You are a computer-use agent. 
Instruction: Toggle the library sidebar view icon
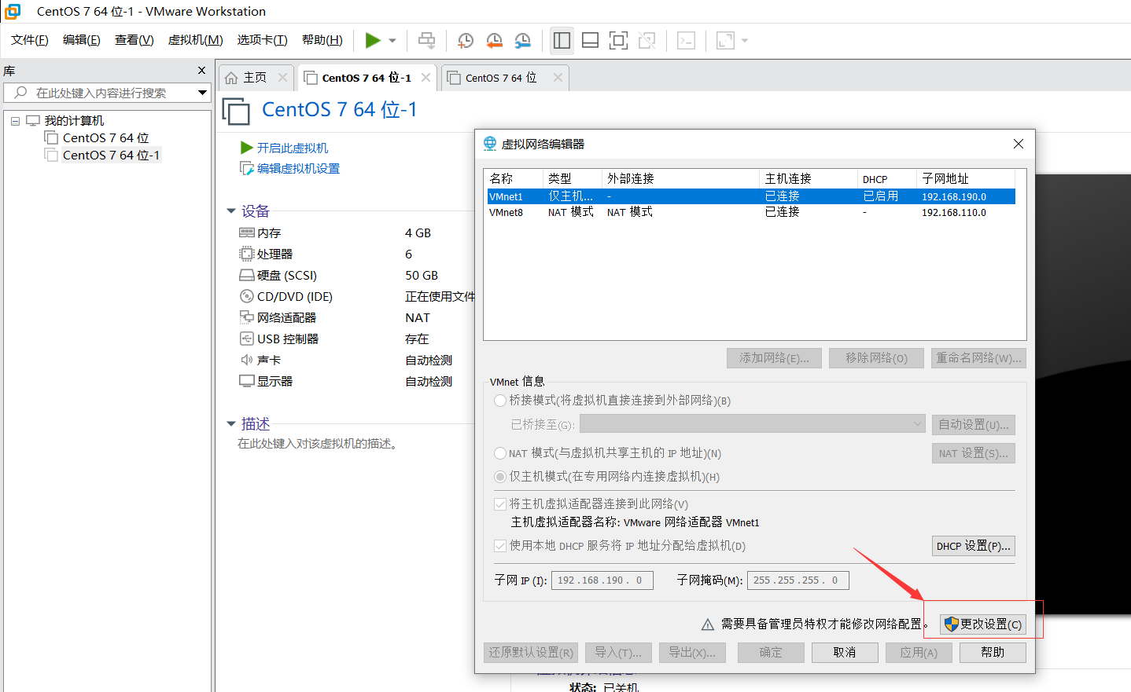click(x=562, y=41)
